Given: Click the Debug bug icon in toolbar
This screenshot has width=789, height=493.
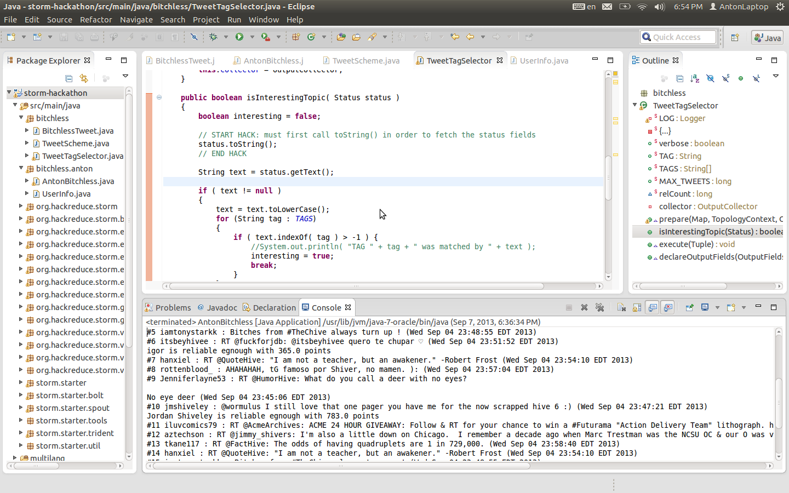Looking at the screenshot, I should [213, 37].
